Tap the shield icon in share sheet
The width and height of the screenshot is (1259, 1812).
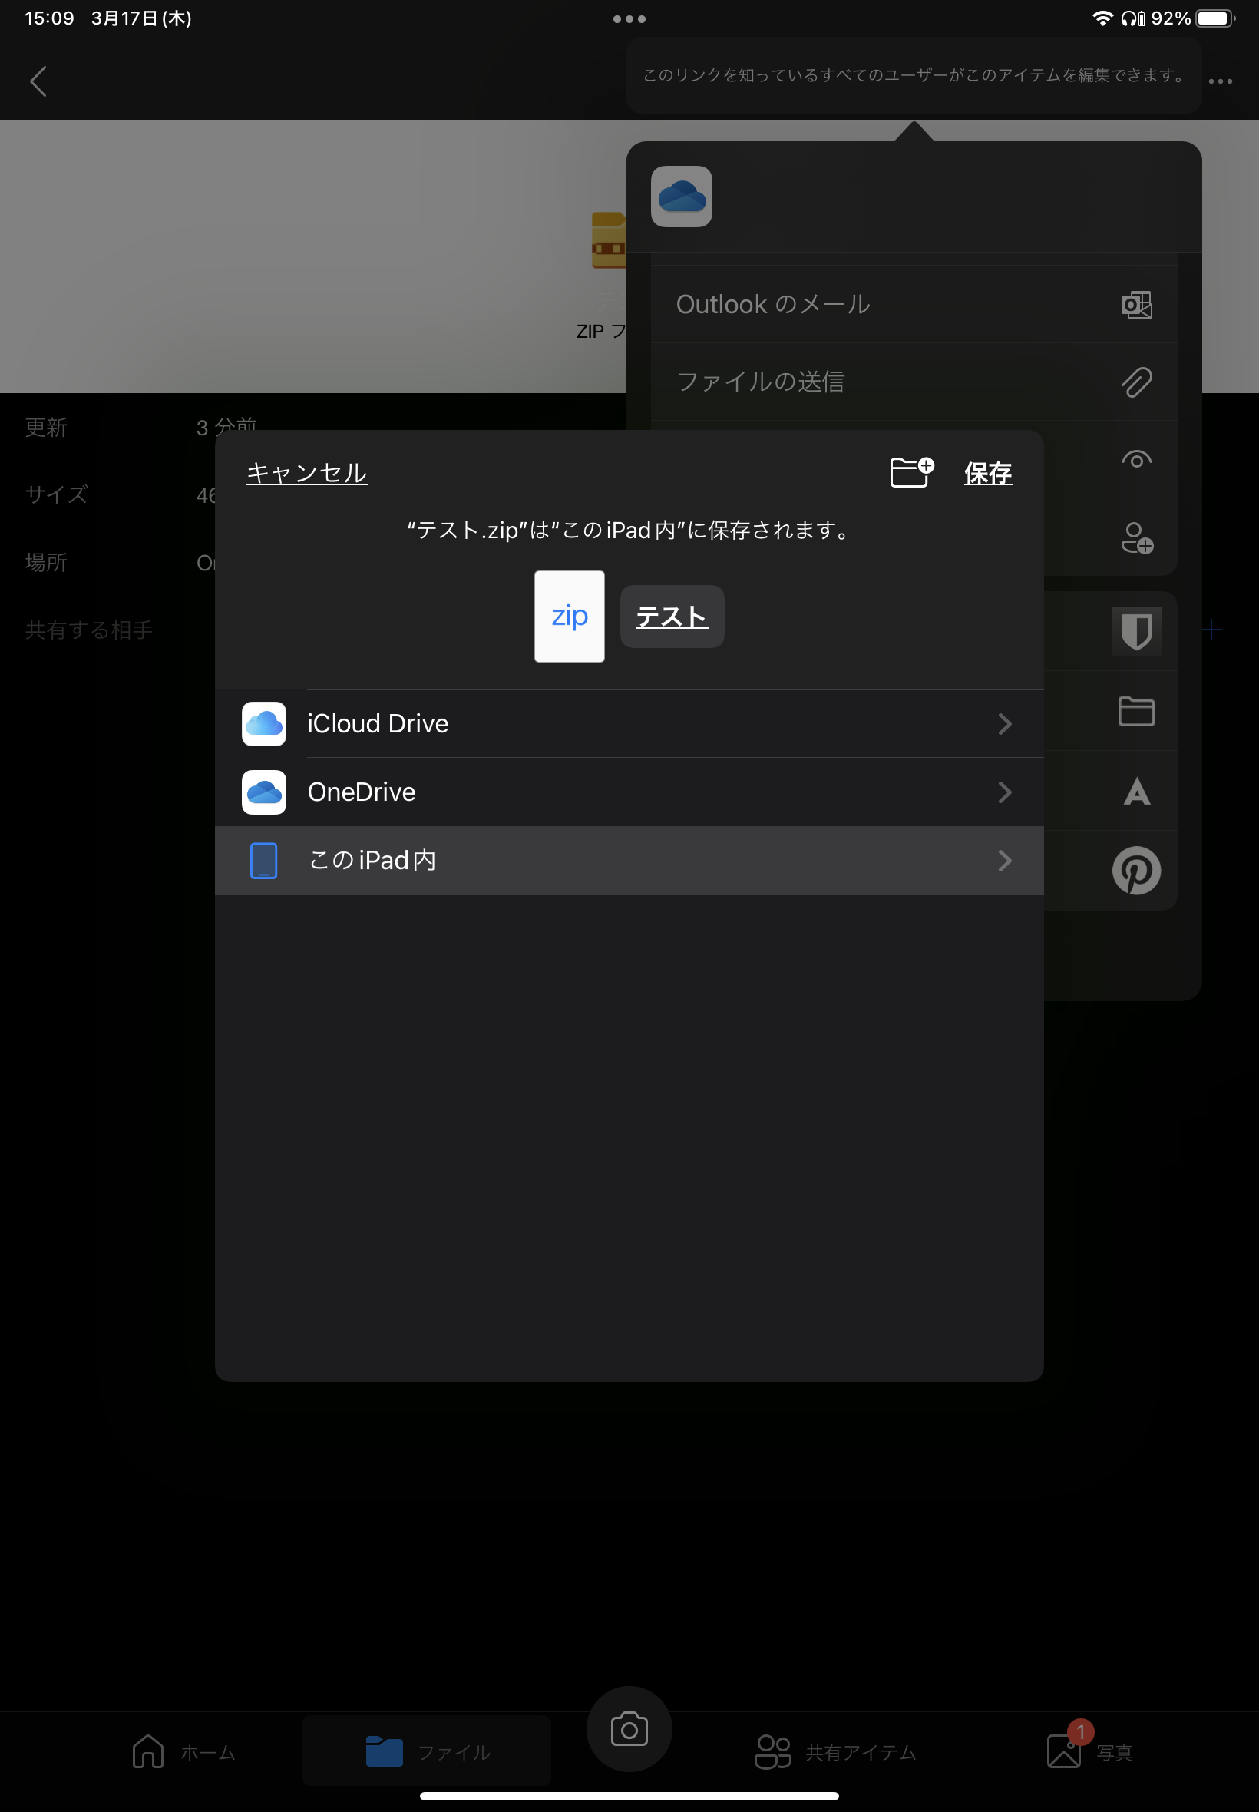tap(1137, 631)
